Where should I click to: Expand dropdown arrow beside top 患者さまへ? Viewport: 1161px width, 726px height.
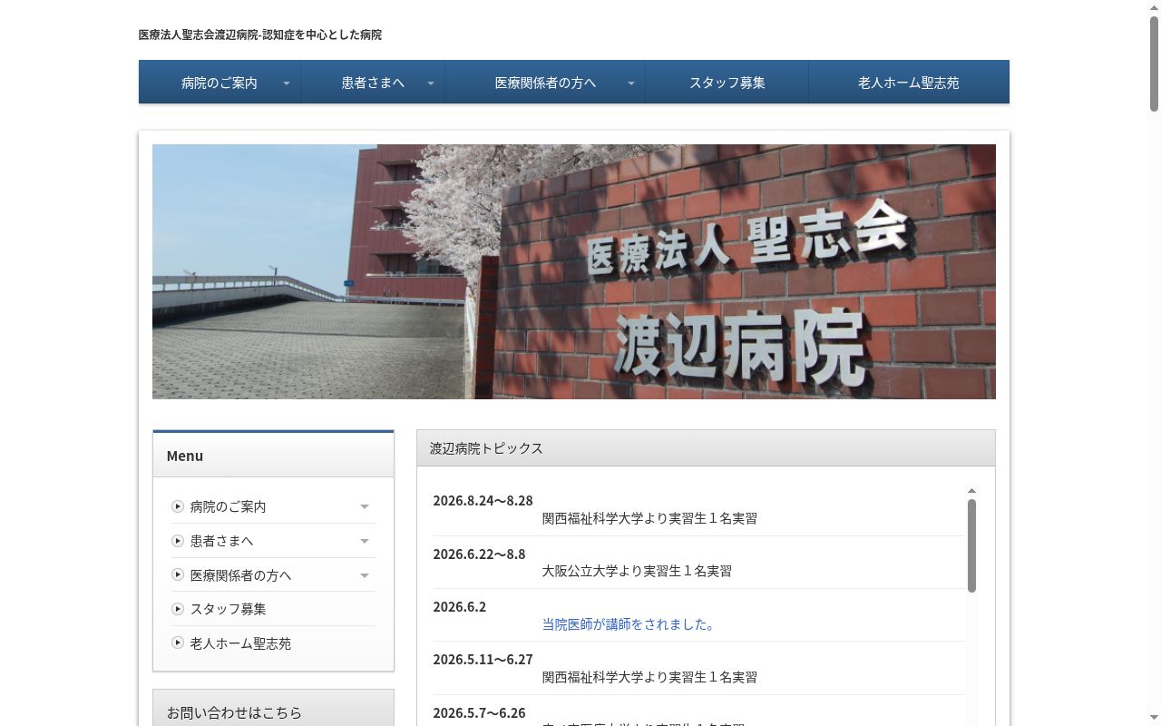(431, 83)
